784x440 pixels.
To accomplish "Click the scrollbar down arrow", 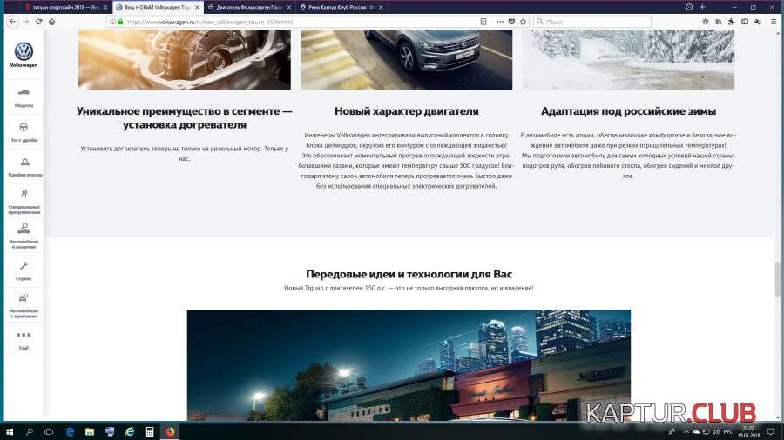I will coord(778,417).
